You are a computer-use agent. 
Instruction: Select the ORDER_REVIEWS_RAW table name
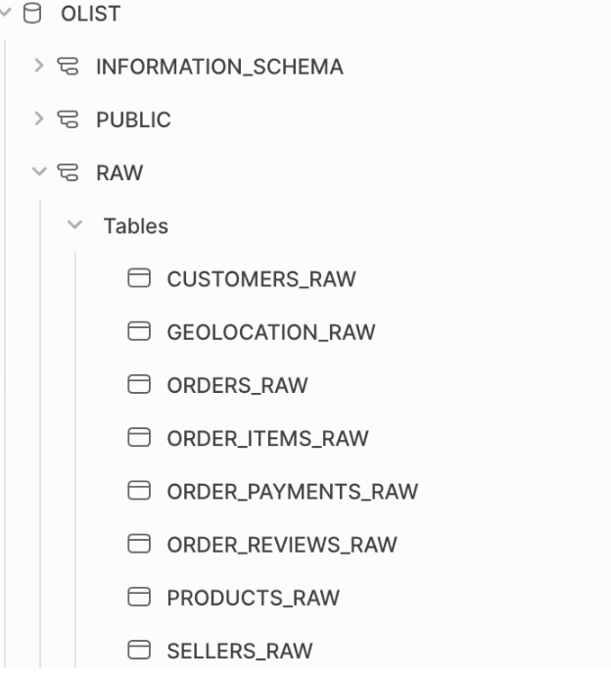coord(282,545)
